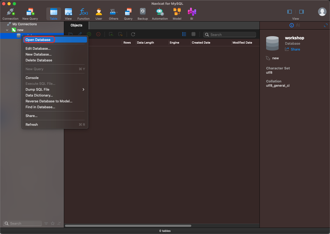Click the horizontal scrollbar under objects list
This screenshot has width=330, height=234.
pyautogui.click(x=128, y=226)
